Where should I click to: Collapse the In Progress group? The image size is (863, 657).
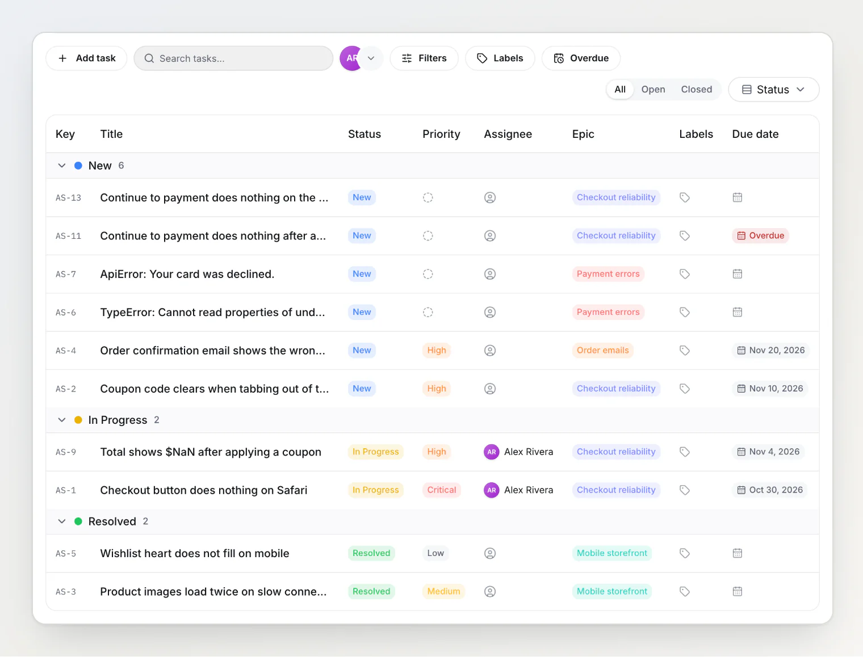[62, 420]
